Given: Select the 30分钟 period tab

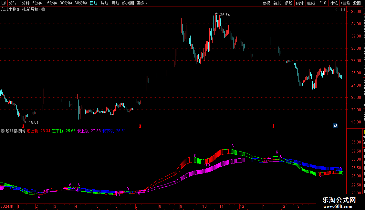Looking at the screenshot, I should 66,3.
